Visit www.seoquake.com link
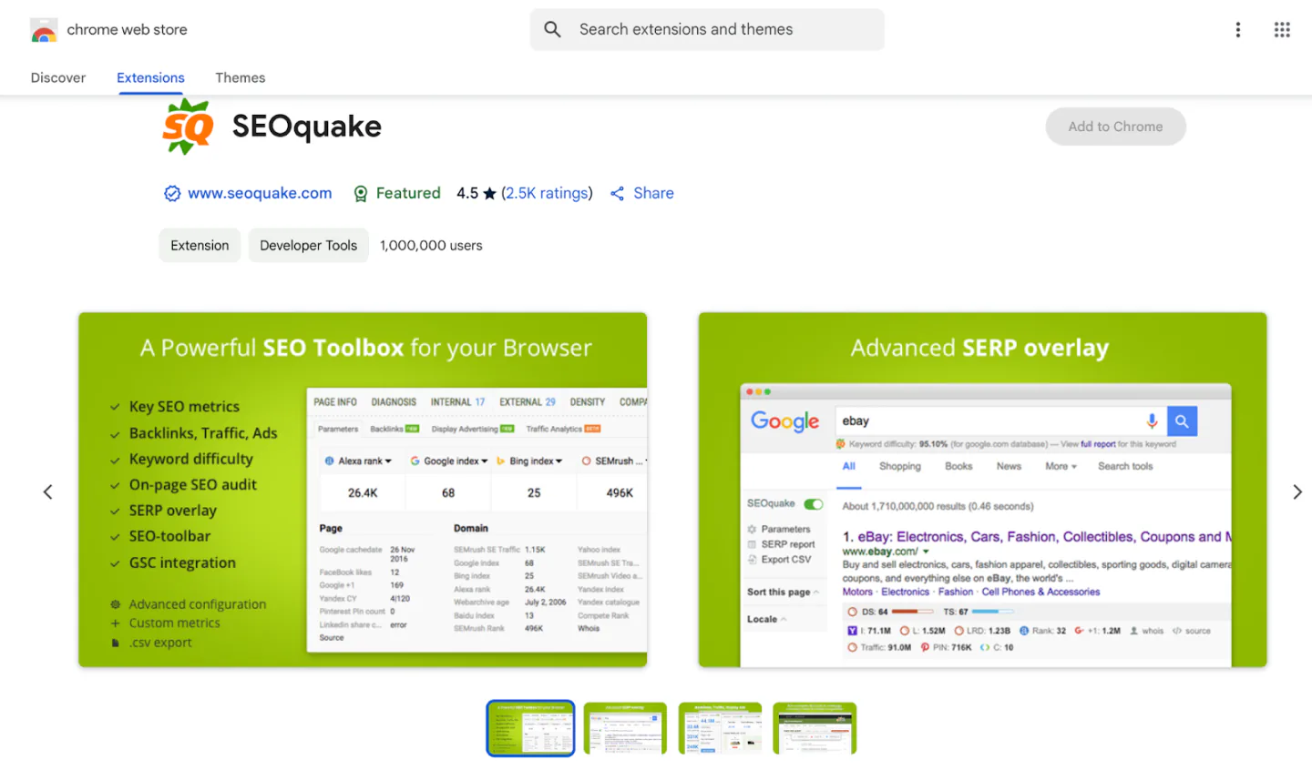The image size is (1312, 780). (x=260, y=193)
